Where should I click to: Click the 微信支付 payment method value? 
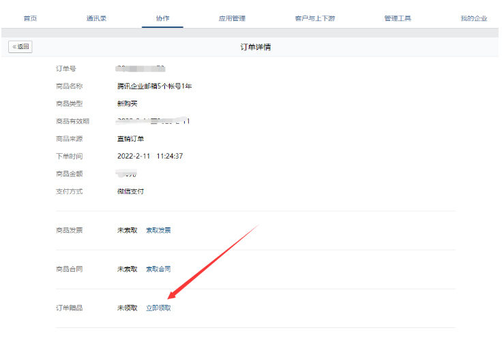coord(130,191)
